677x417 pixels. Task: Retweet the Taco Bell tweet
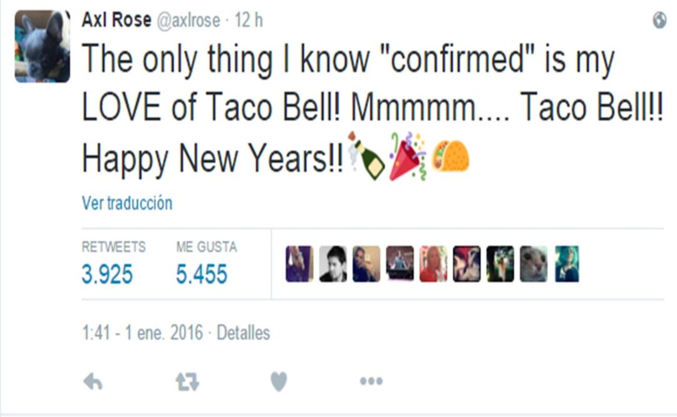pyautogui.click(x=187, y=381)
